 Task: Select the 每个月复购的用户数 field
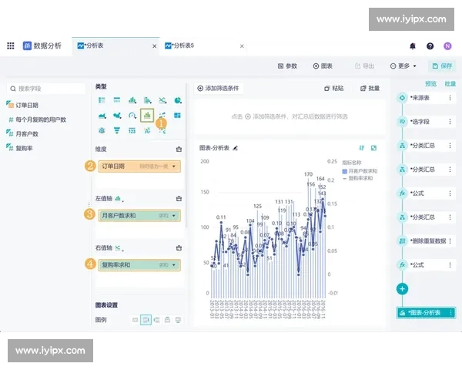[38, 119]
